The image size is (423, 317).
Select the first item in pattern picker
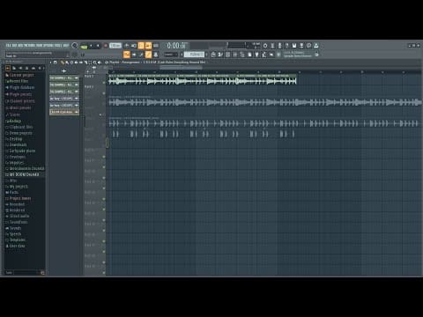tap(64, 78)
